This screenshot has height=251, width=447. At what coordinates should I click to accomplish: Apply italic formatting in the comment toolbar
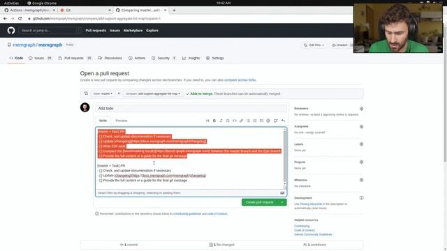221,121
